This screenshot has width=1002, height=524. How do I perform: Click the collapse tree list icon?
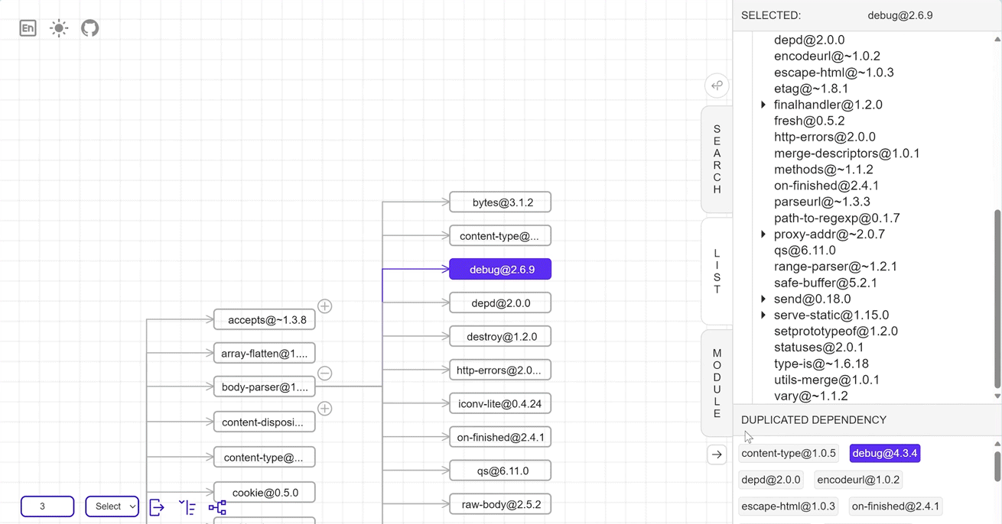[187, 507]
